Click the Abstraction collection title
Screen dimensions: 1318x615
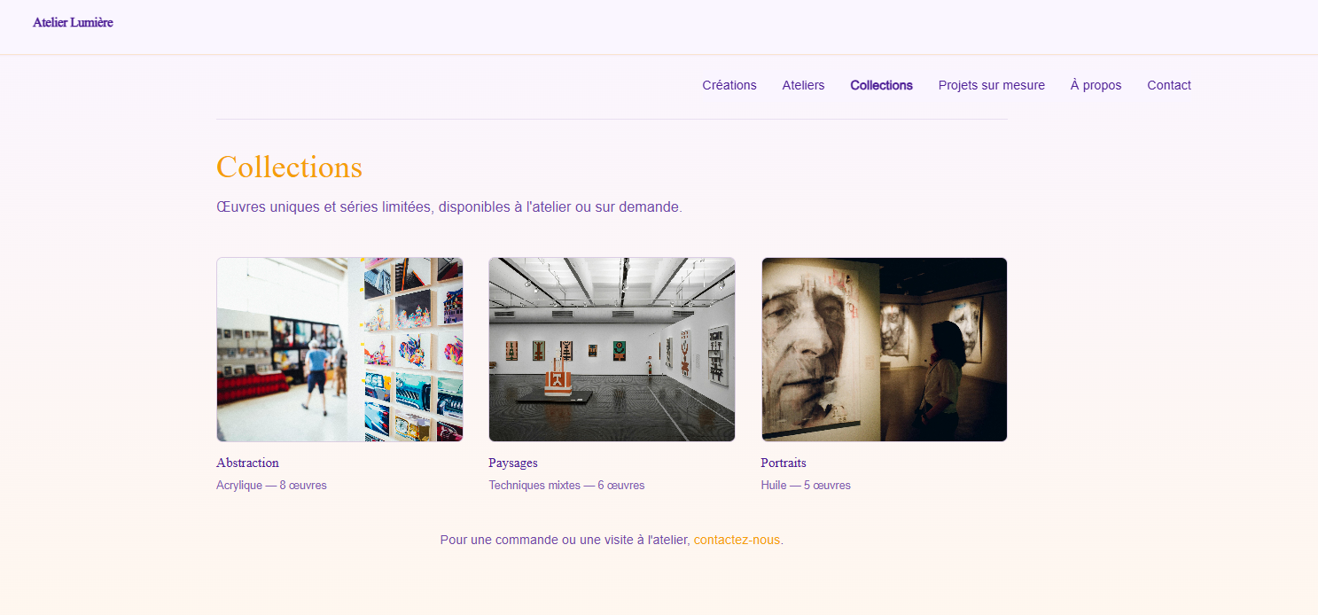point(247,463)
